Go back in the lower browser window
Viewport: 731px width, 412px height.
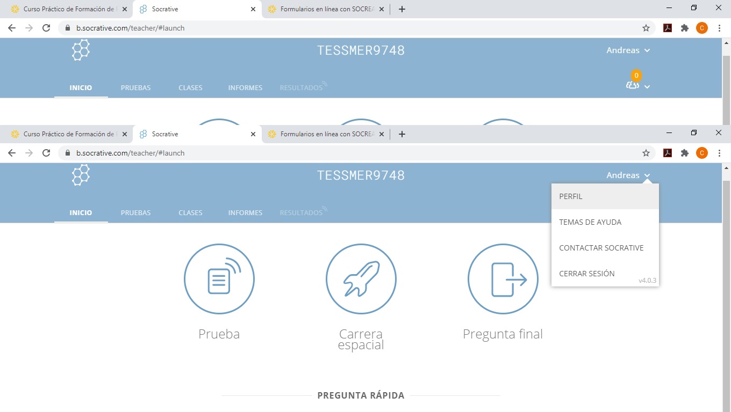pyautogui.click(x=12, y=153)
